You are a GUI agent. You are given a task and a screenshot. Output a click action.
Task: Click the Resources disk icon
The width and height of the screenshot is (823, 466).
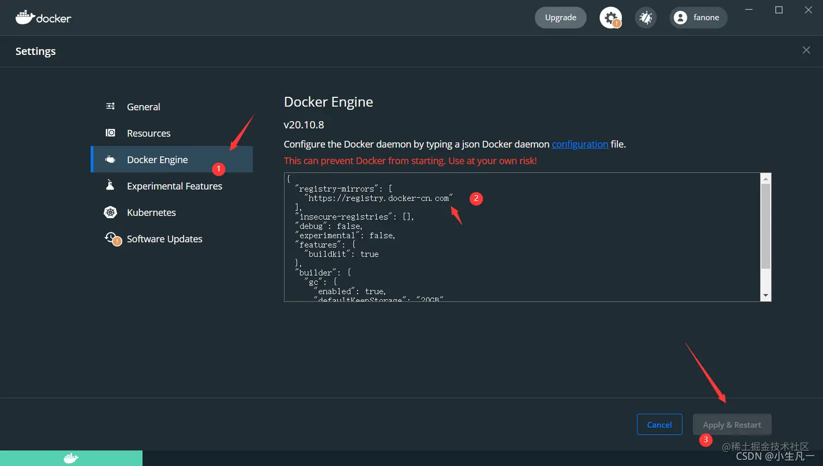[110, 133]
